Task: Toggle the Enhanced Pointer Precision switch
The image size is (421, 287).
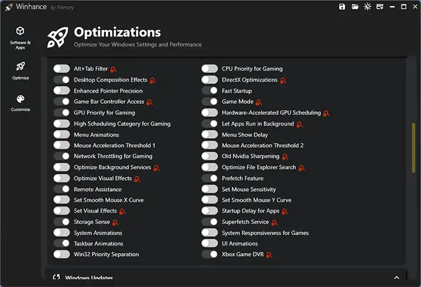Action: 61,91
